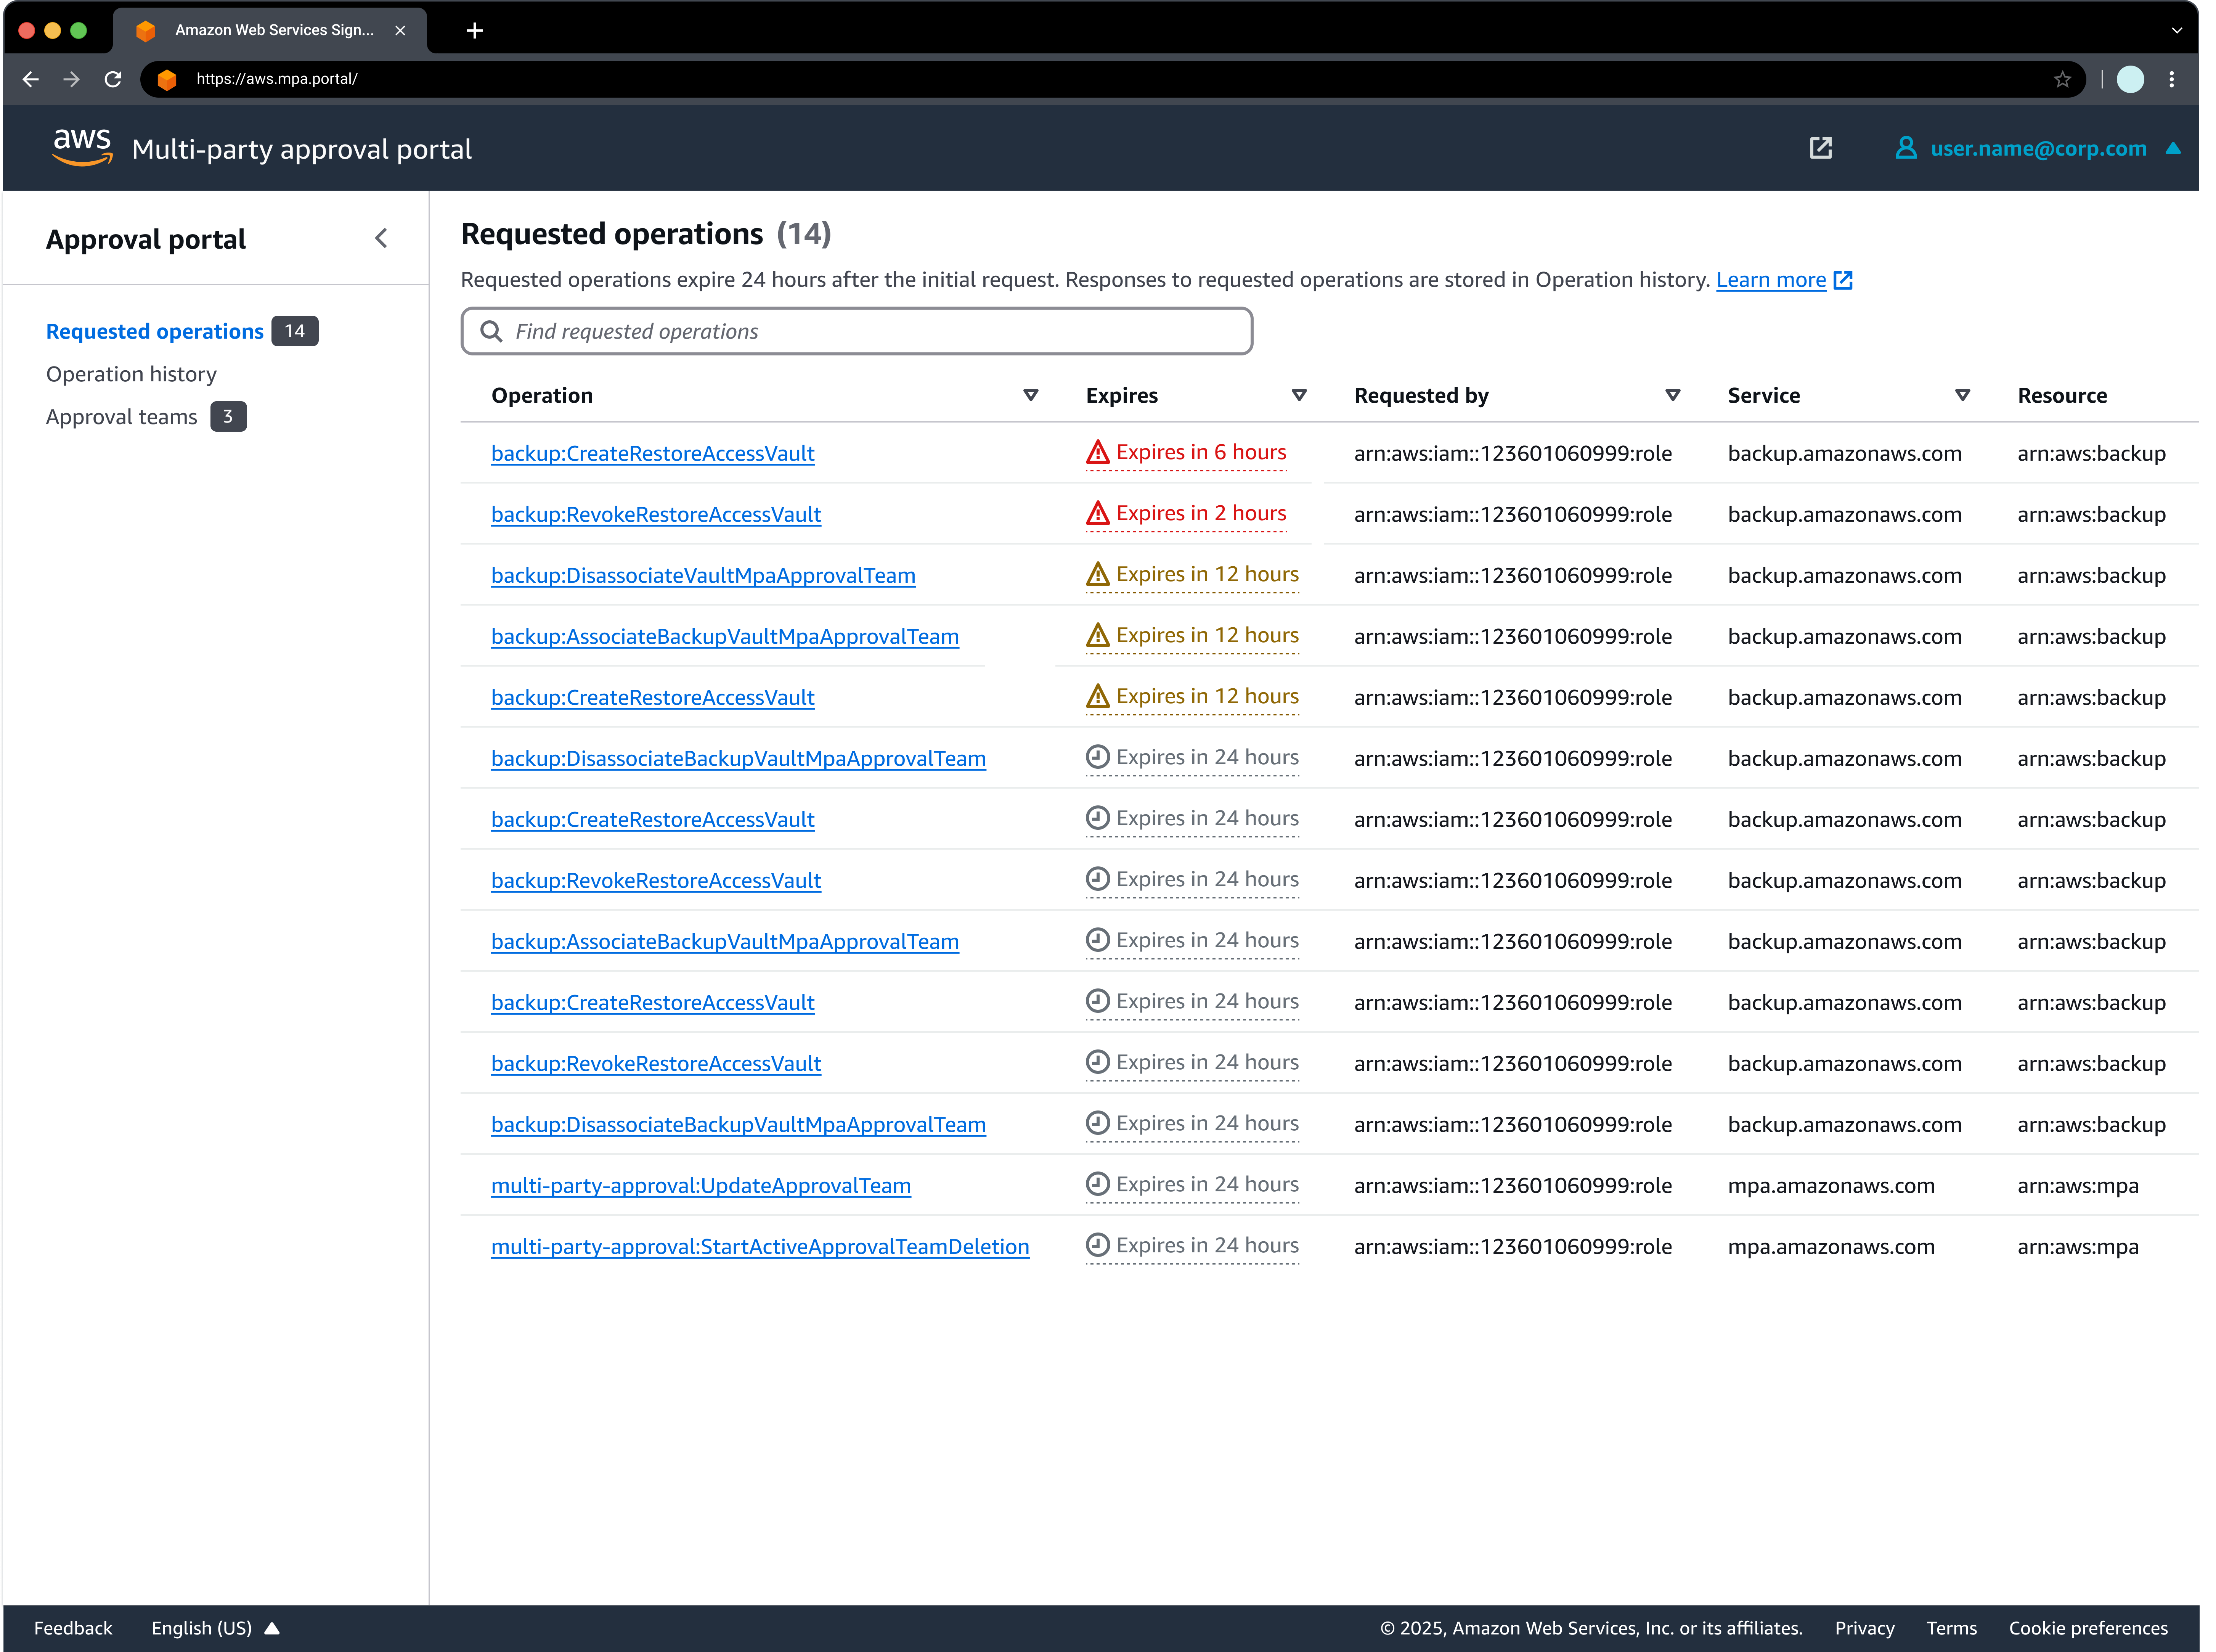This screenshot has height=1652, width=2216.
Task: Open the Learn more link
Action: 1770,280
